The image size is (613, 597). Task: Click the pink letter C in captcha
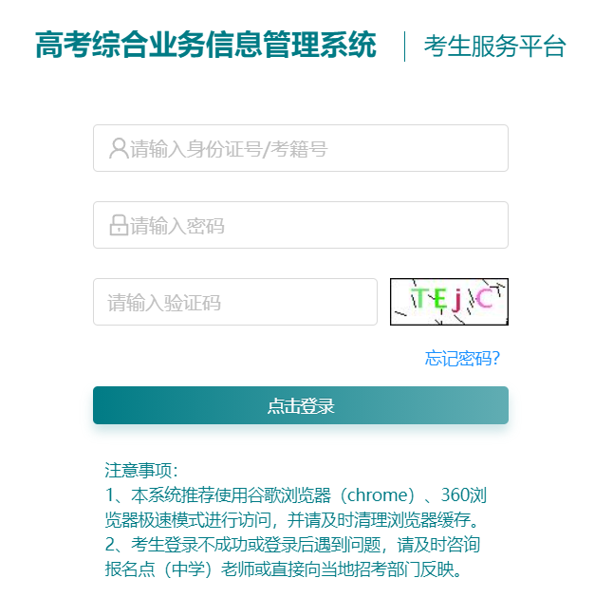click(x=484, y=298)
